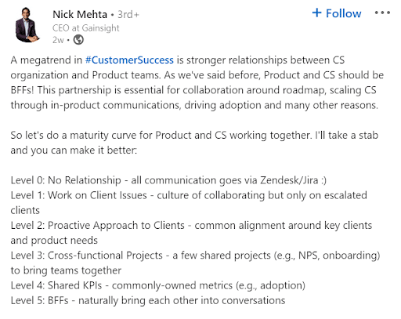Follow Nick Mehta via Follow text
This screenshot has height=319, width=401.
[x=343, y=13]
